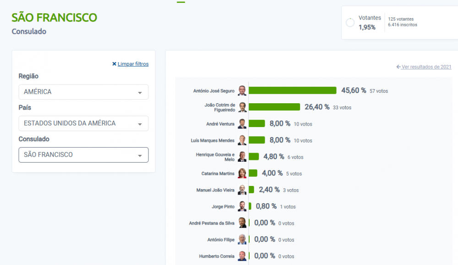Click Luís Marques Mendes' portrait
458x265 pixels.
pyautogui.click(x=242, y=140)
